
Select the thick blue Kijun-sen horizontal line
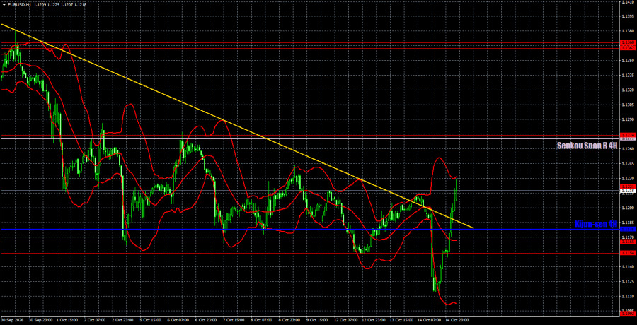pyautogui.click(x=309, y=230)
